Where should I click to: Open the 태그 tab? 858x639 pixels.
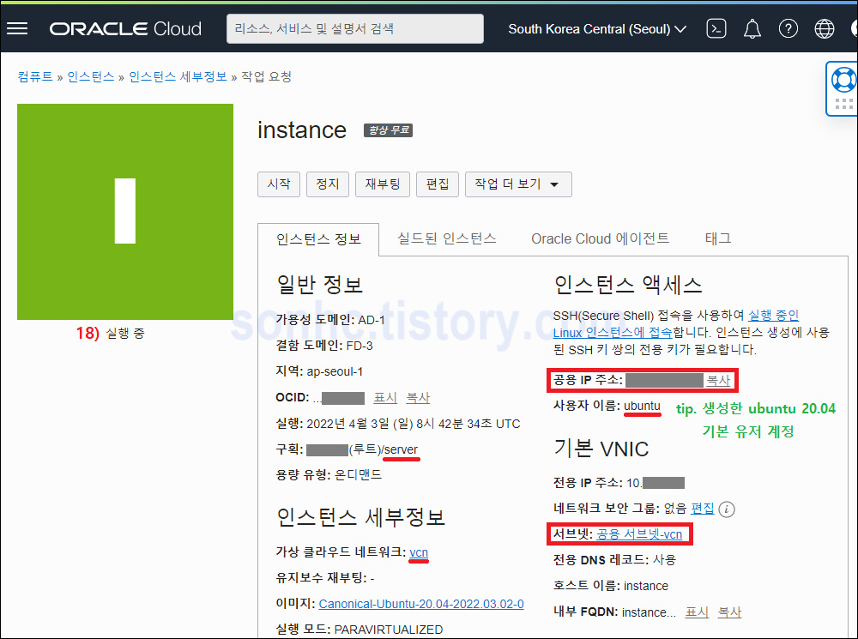[x=718, y=238]
